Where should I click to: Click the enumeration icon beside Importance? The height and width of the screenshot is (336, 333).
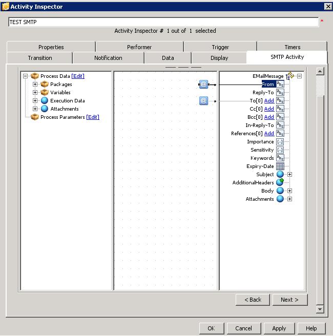[280, 142]
